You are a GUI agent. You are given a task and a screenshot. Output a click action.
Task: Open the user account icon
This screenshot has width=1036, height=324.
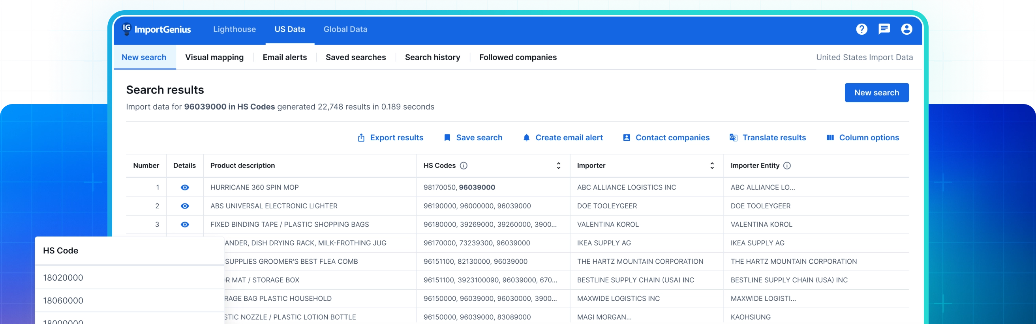906,29
